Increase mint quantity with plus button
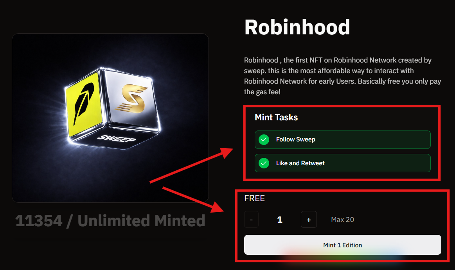 tap(309, 220)
